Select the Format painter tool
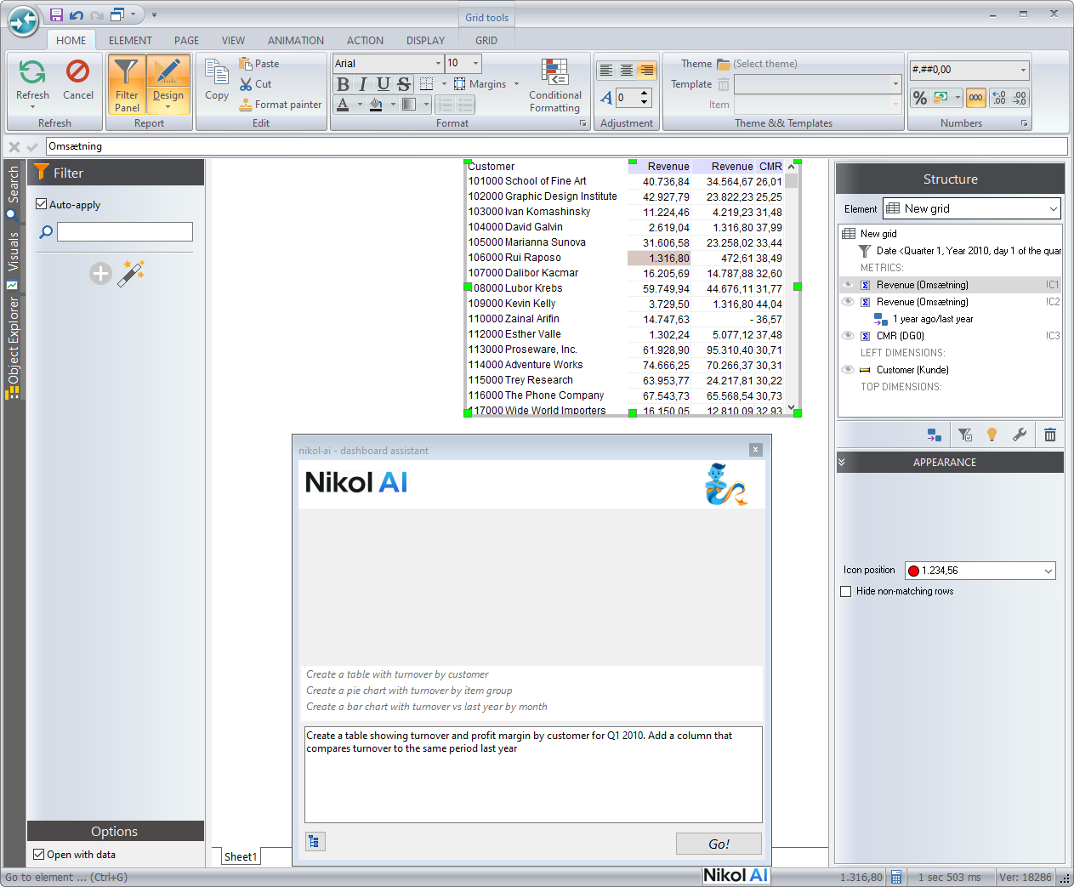Viewport: 1074px width, 887px height. 281,105
